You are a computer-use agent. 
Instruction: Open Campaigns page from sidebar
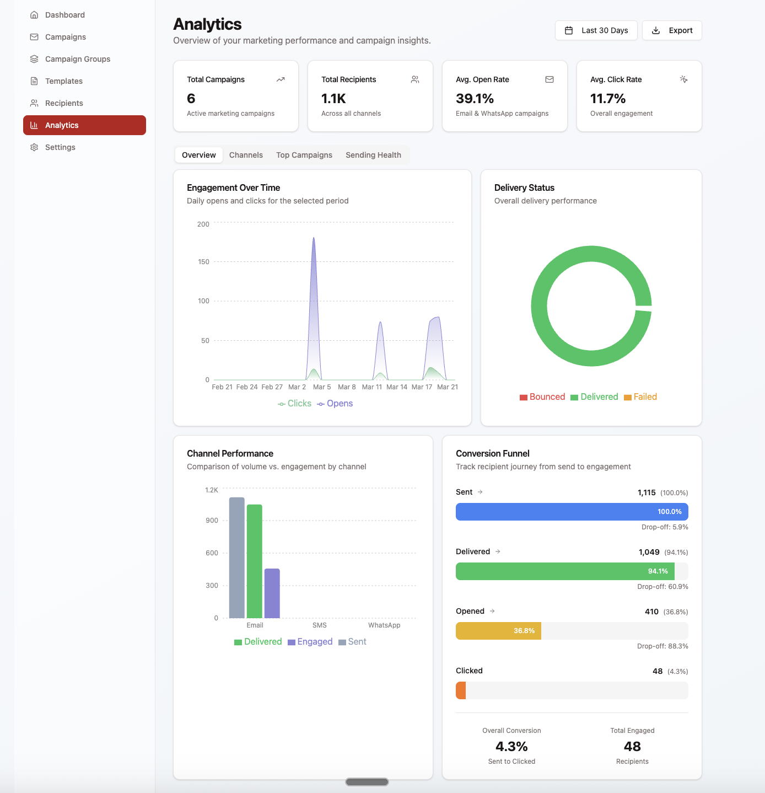[84, 37]
